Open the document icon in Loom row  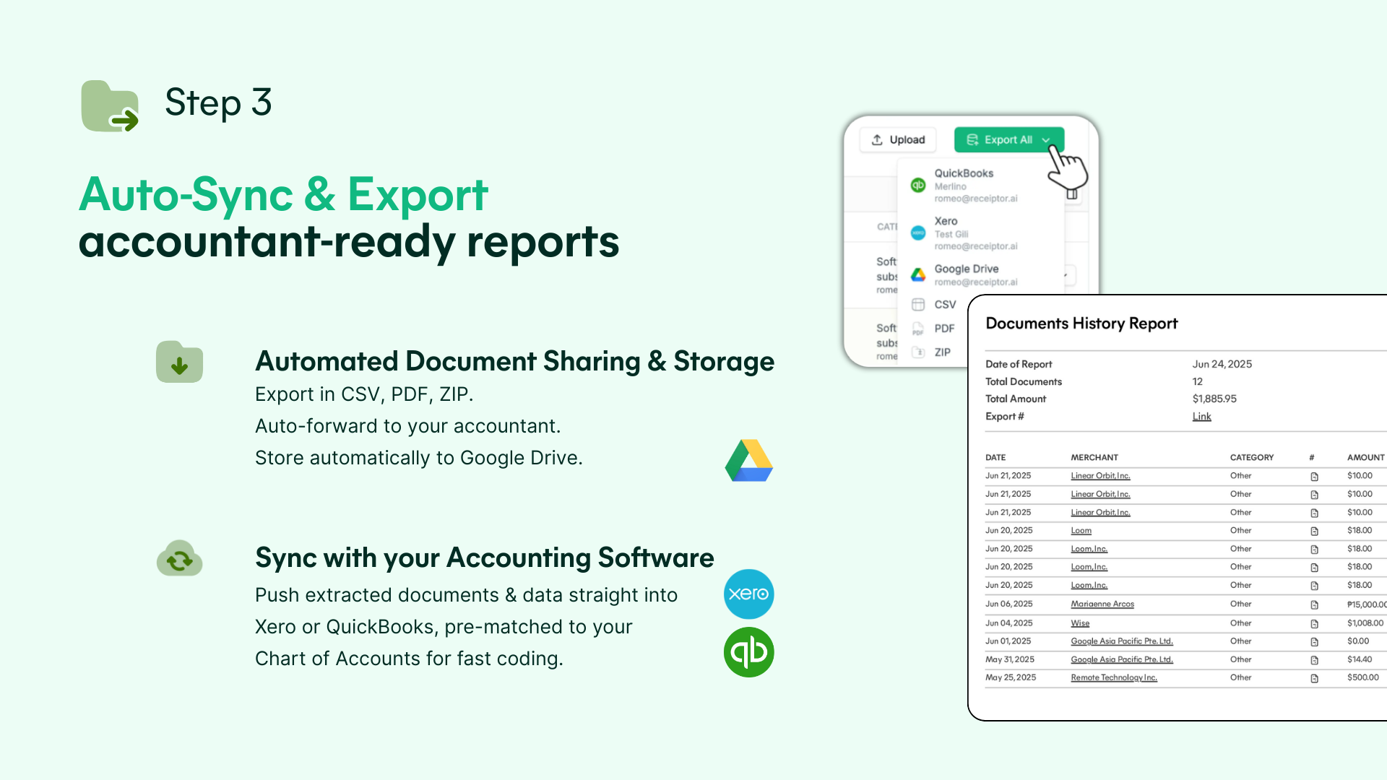tap(1314, 531)
